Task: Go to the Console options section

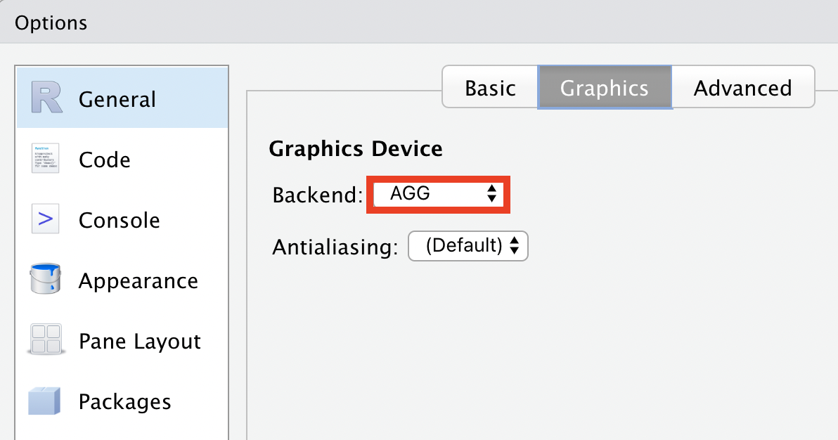Action: [120, 220]
